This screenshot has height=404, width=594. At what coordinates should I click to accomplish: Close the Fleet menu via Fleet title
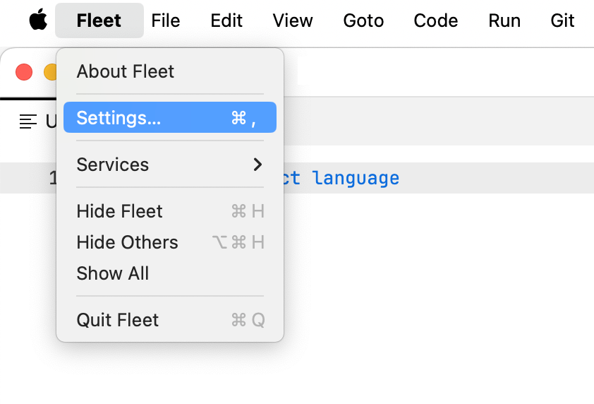99,20
